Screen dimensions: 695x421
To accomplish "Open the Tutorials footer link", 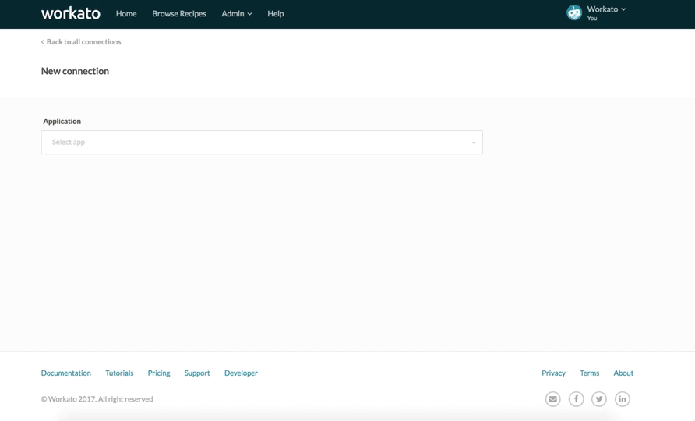I will click(119, 373).
